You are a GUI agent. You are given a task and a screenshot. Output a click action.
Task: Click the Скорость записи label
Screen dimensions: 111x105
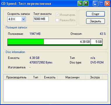(19, 14)
